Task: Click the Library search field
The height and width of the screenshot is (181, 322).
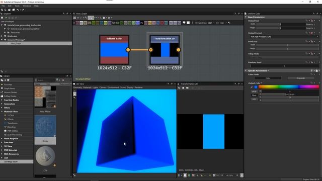Action: coord(46,80)
